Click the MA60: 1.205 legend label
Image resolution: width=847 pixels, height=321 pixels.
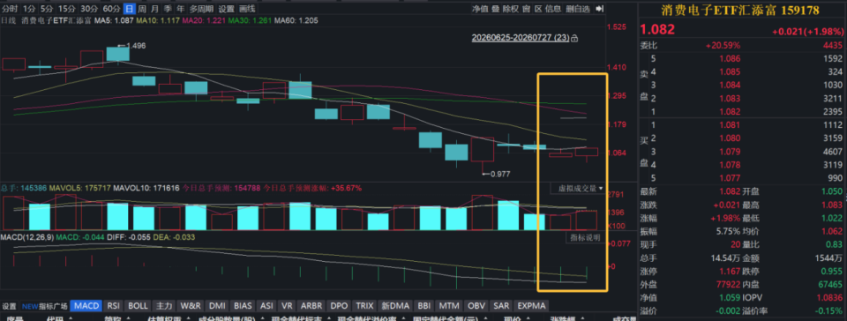click(296, 21)
